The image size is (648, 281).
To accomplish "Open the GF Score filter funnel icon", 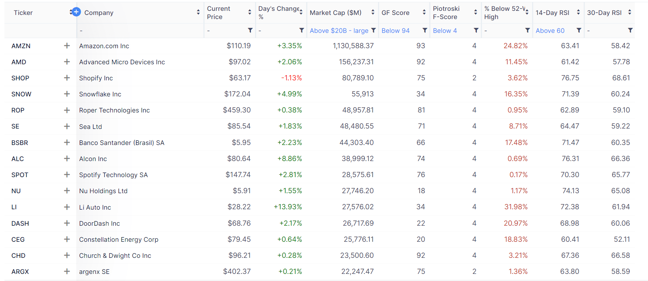I will [x=425, y=30].
